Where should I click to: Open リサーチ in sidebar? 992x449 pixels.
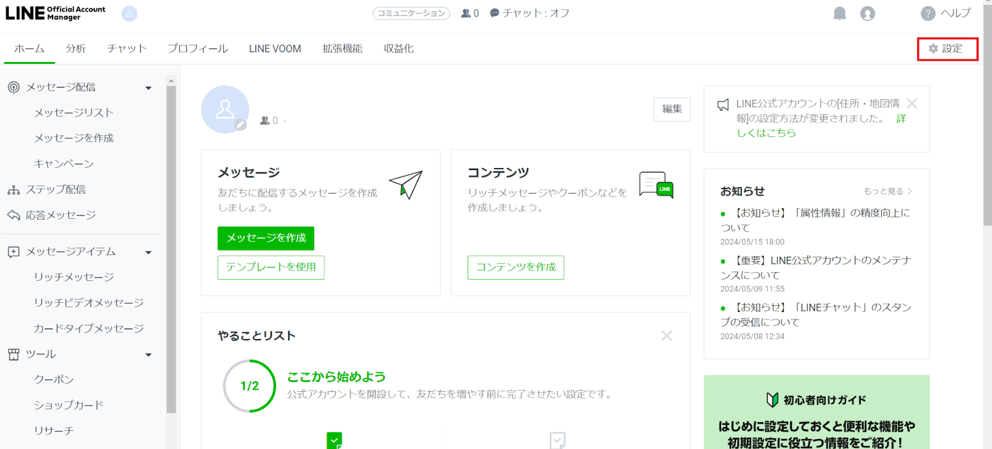(x=54, y=431)
